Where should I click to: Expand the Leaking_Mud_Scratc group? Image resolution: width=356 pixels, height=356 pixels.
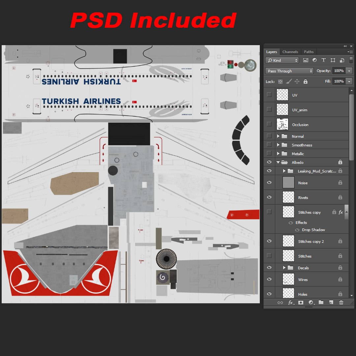pos(284,171)
